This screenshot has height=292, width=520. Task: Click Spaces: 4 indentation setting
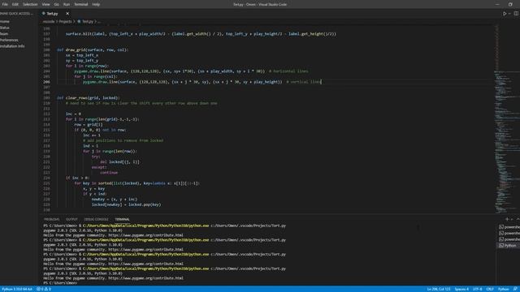461,289
